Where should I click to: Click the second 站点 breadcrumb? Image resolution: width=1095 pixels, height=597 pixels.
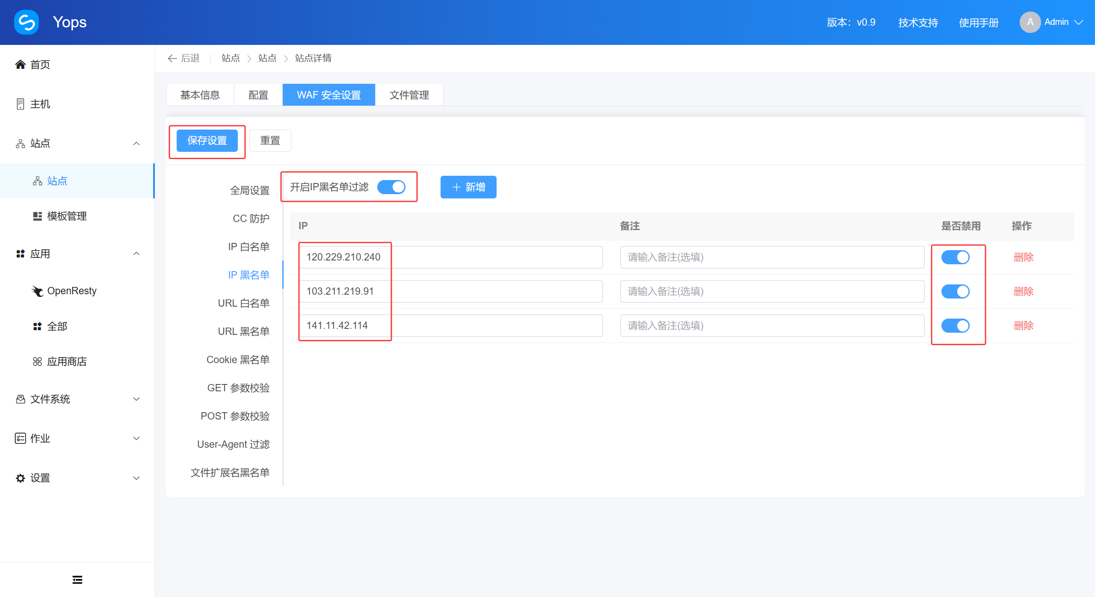pos(267,58)
